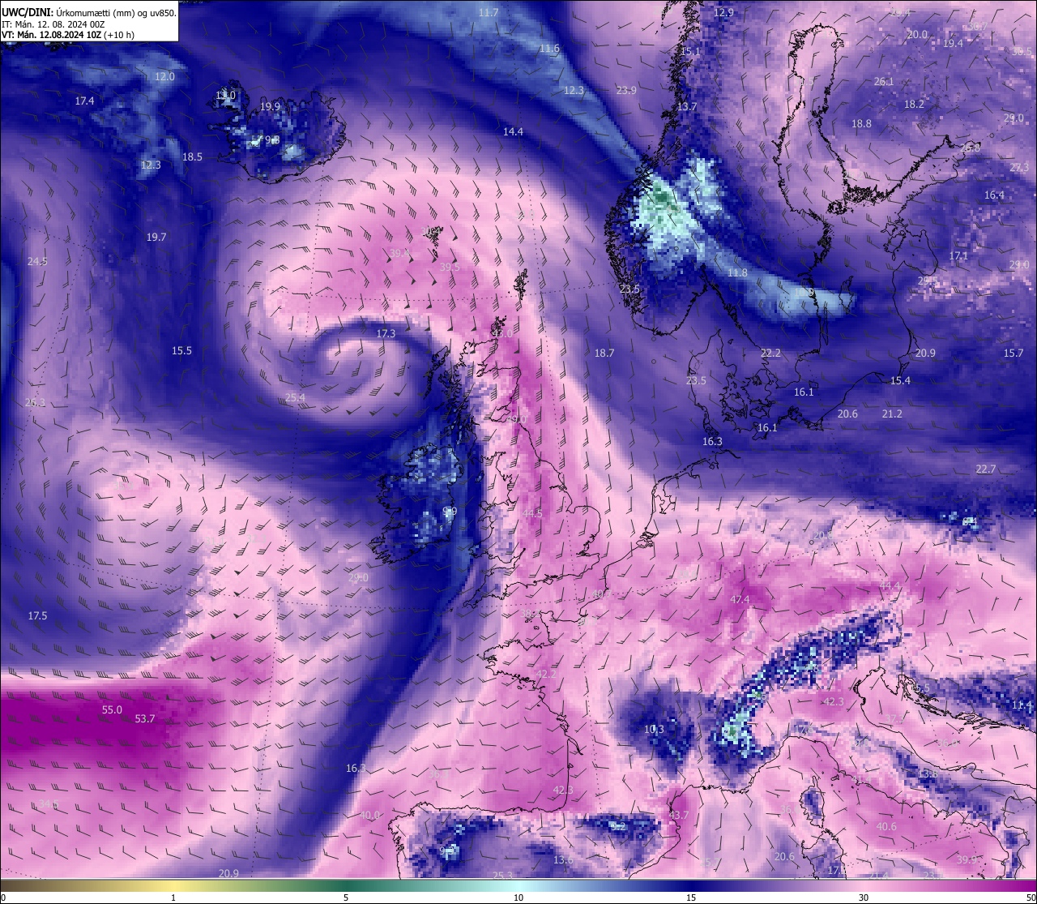This screenshot has width=1037, height=904.
Task: Click the VT valid time line 10Z
Action: 68,35
